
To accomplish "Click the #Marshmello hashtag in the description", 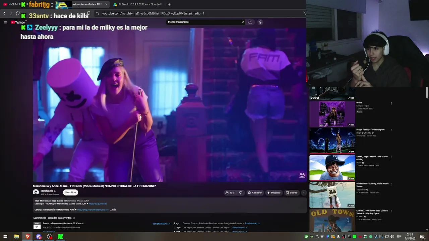I will tap(70, 201).
